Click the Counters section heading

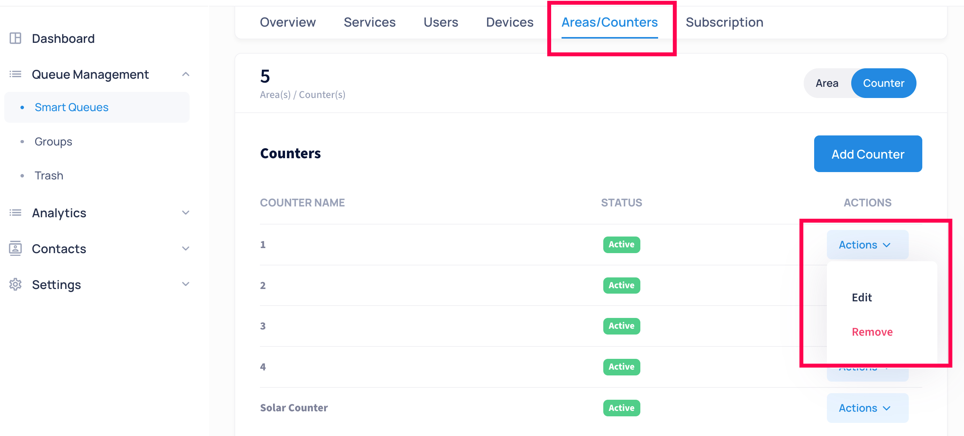[x=290, y=154]
